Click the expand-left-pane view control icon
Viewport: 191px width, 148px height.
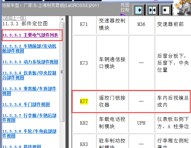(140, 10)
